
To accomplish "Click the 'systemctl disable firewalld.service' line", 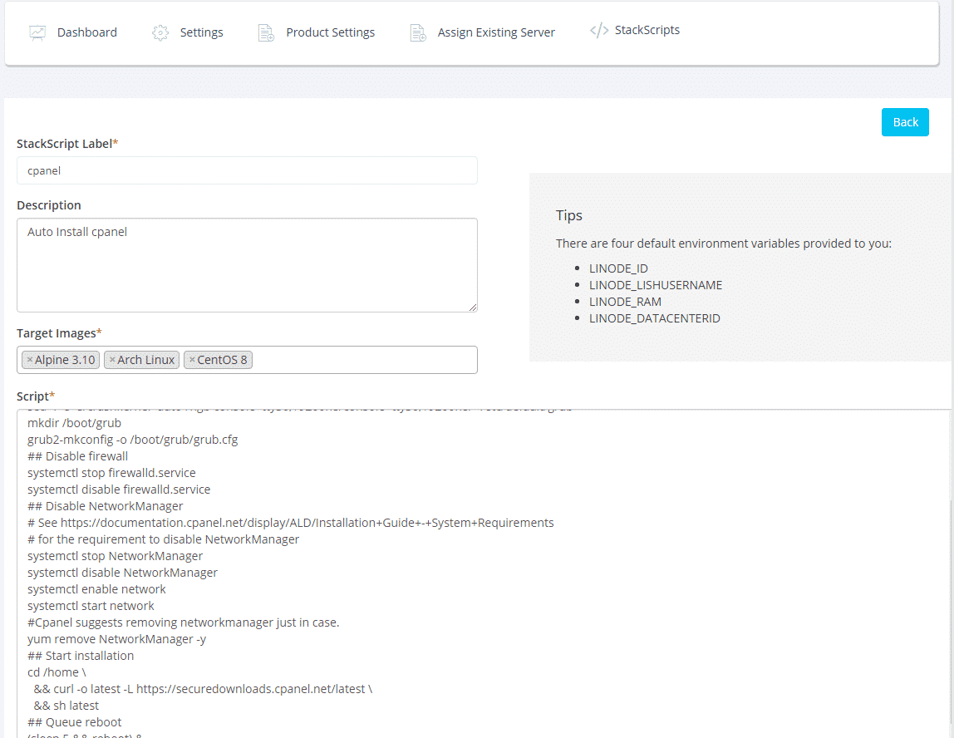I will [x=119, y=490].
